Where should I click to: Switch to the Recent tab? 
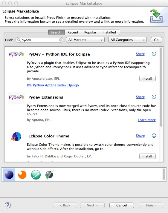tap(73, 32)
